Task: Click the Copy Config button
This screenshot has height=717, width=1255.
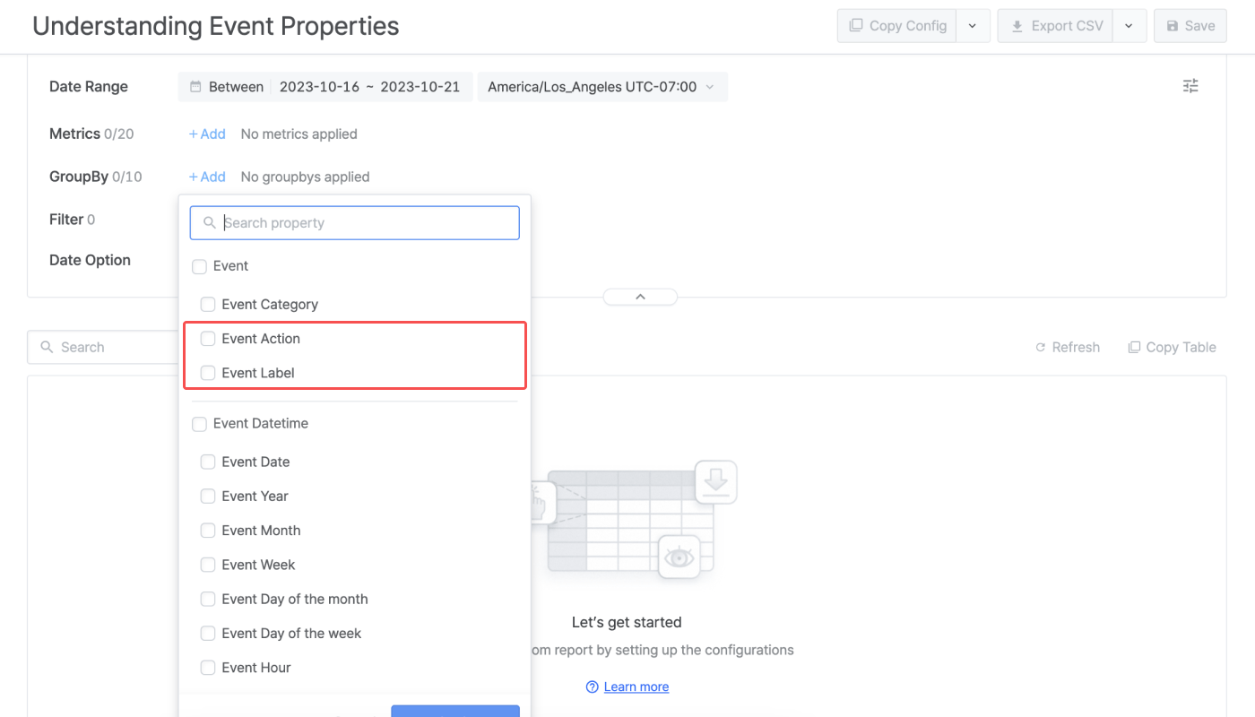Action: tap(897, 26)
